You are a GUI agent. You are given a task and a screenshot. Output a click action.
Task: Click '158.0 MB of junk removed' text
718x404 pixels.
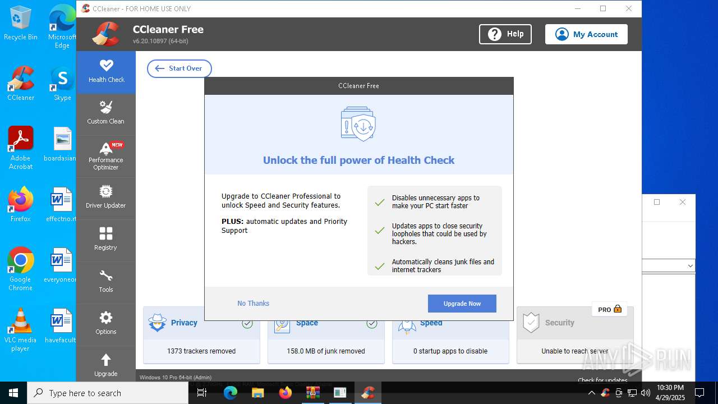(x=326, y=351)
